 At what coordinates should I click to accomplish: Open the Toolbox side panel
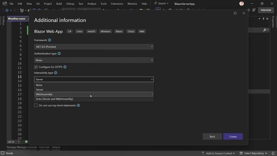pyautogui.click(x=3, y=21)
